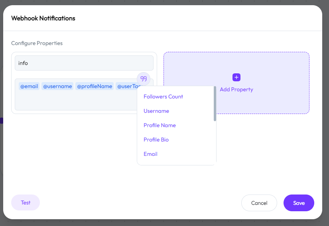Pick Email in the dropdown list
329x226 pixels.
tap(150, 154)
